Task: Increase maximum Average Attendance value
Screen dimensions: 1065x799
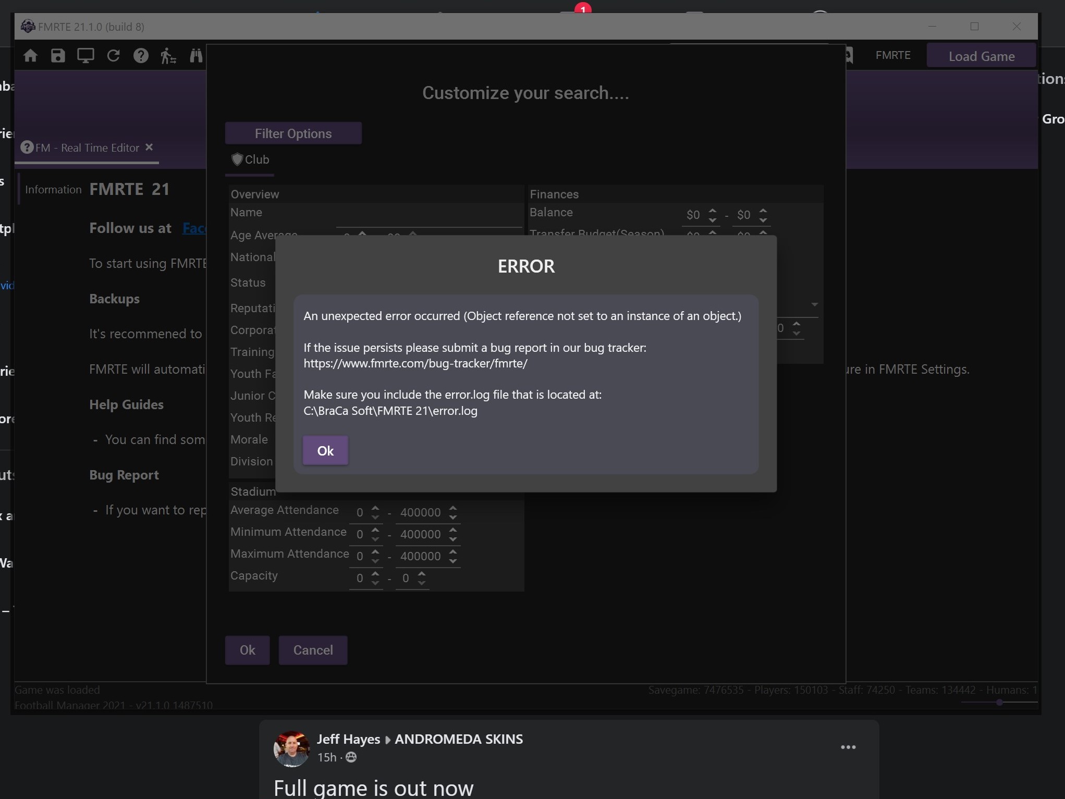Action: pos(453,508)
